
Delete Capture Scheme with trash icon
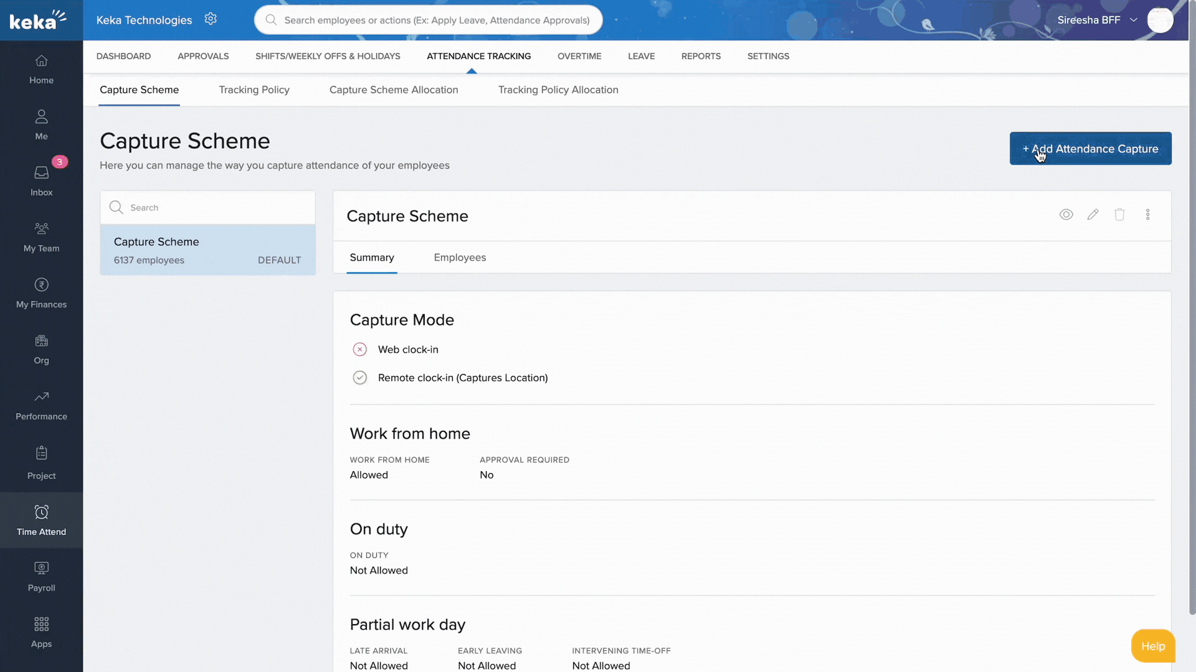pos(1119,215)
